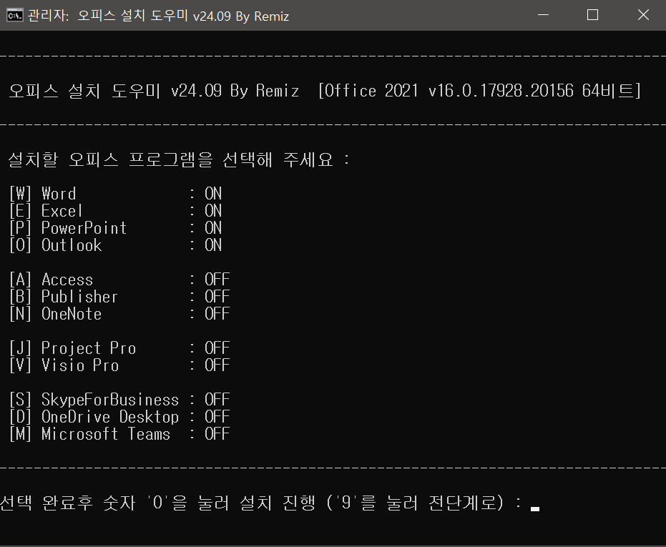Screen dimensions: 666x547
Task: Click the '[J] Project Pro' row label
Action: [73, 348]
